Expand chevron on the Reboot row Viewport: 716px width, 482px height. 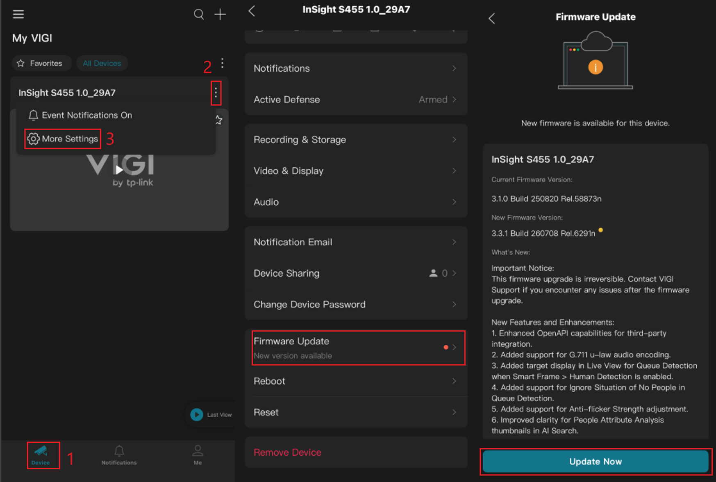[x=454, y=381]
